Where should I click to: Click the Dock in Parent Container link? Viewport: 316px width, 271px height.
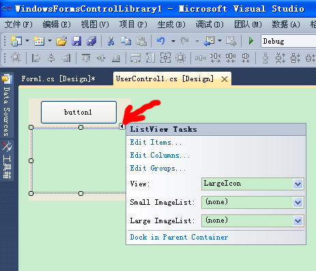pyautogui.click(x=179, y=238)
